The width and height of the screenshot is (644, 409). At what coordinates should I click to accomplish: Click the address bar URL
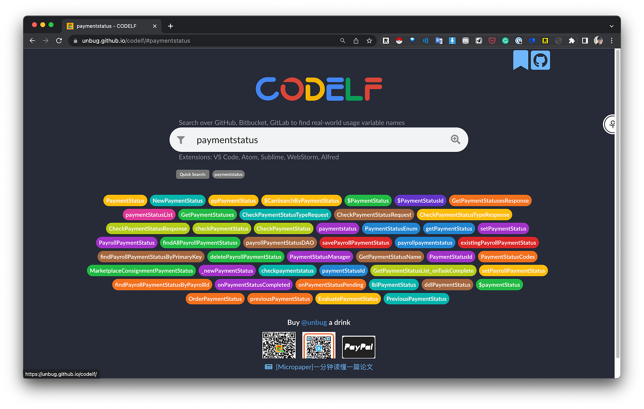136,41
